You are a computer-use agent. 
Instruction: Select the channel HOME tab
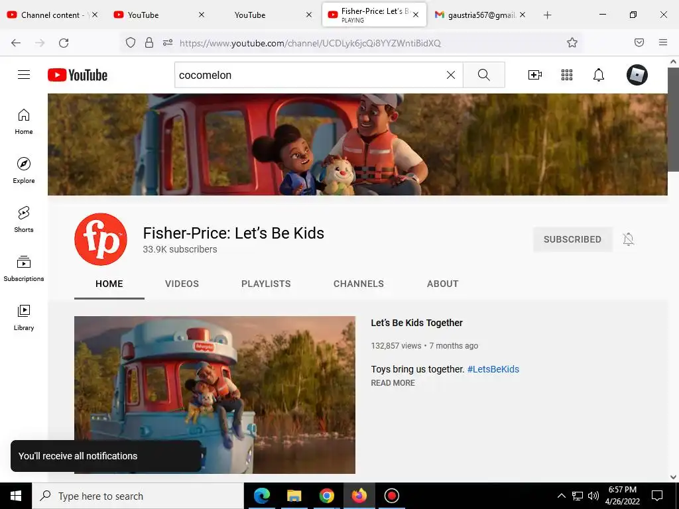pos(109,284)
